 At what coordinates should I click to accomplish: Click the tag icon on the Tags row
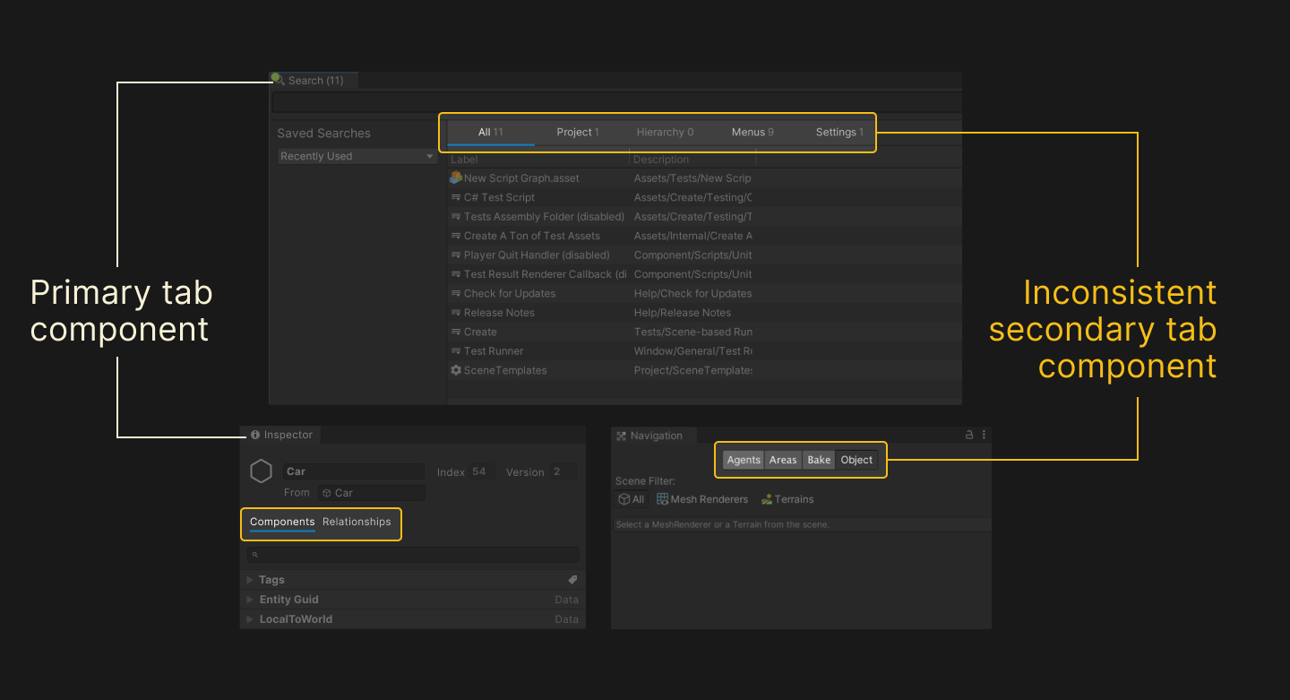tap(573, 580)
